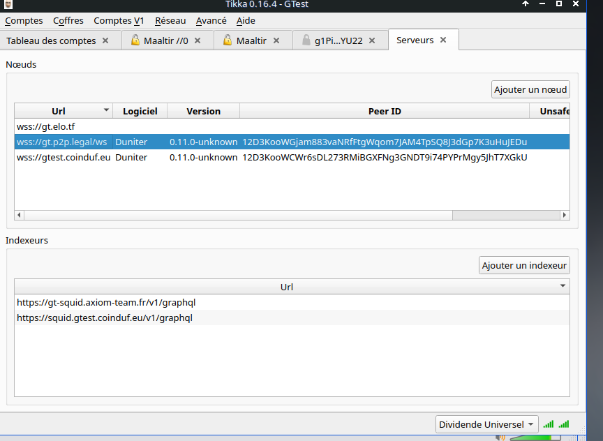The image size is (603, 441).
Task: Open the Dividende Universel unit dropdown
Action: pos(486,424)
